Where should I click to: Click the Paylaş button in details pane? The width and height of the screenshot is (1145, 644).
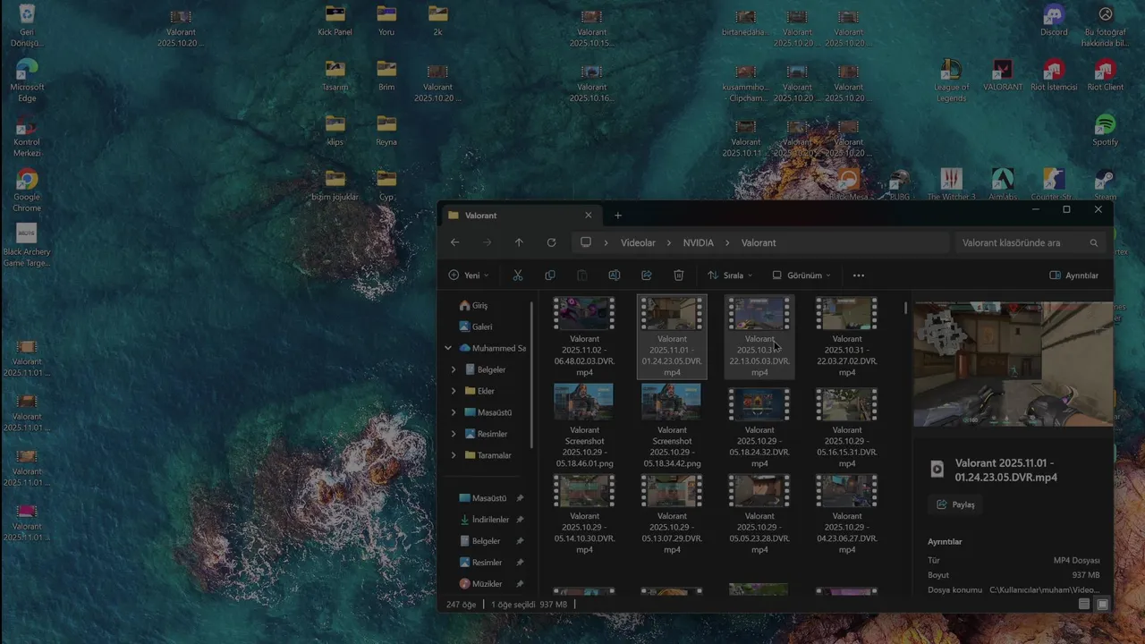tap(955, 504)
